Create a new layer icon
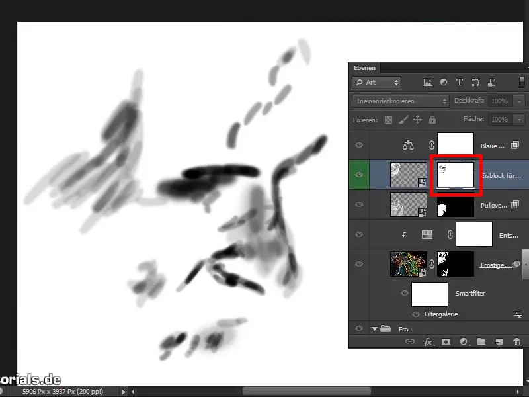This screenshot has width=529, height=397. [499, 342]
